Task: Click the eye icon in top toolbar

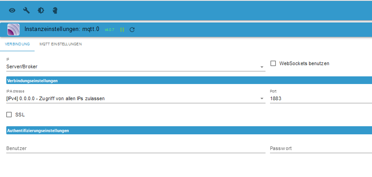Action: (12, 10)
